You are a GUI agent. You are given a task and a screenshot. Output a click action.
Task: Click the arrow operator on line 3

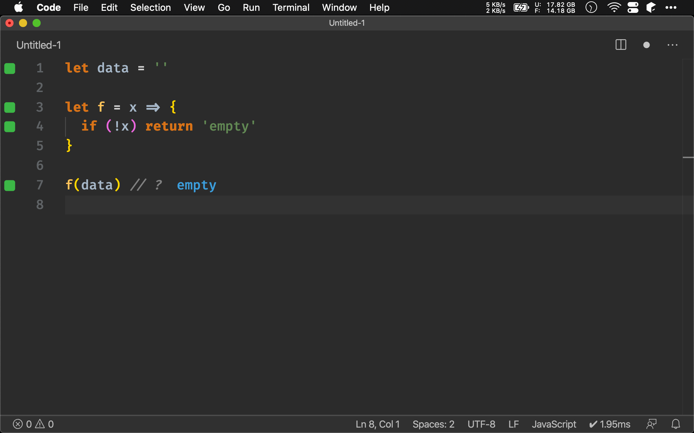[153, 108]
